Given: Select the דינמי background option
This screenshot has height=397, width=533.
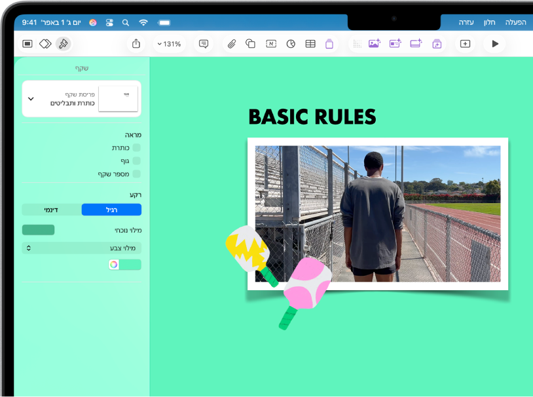Looking at the screenshot, I should pos(52,210).
